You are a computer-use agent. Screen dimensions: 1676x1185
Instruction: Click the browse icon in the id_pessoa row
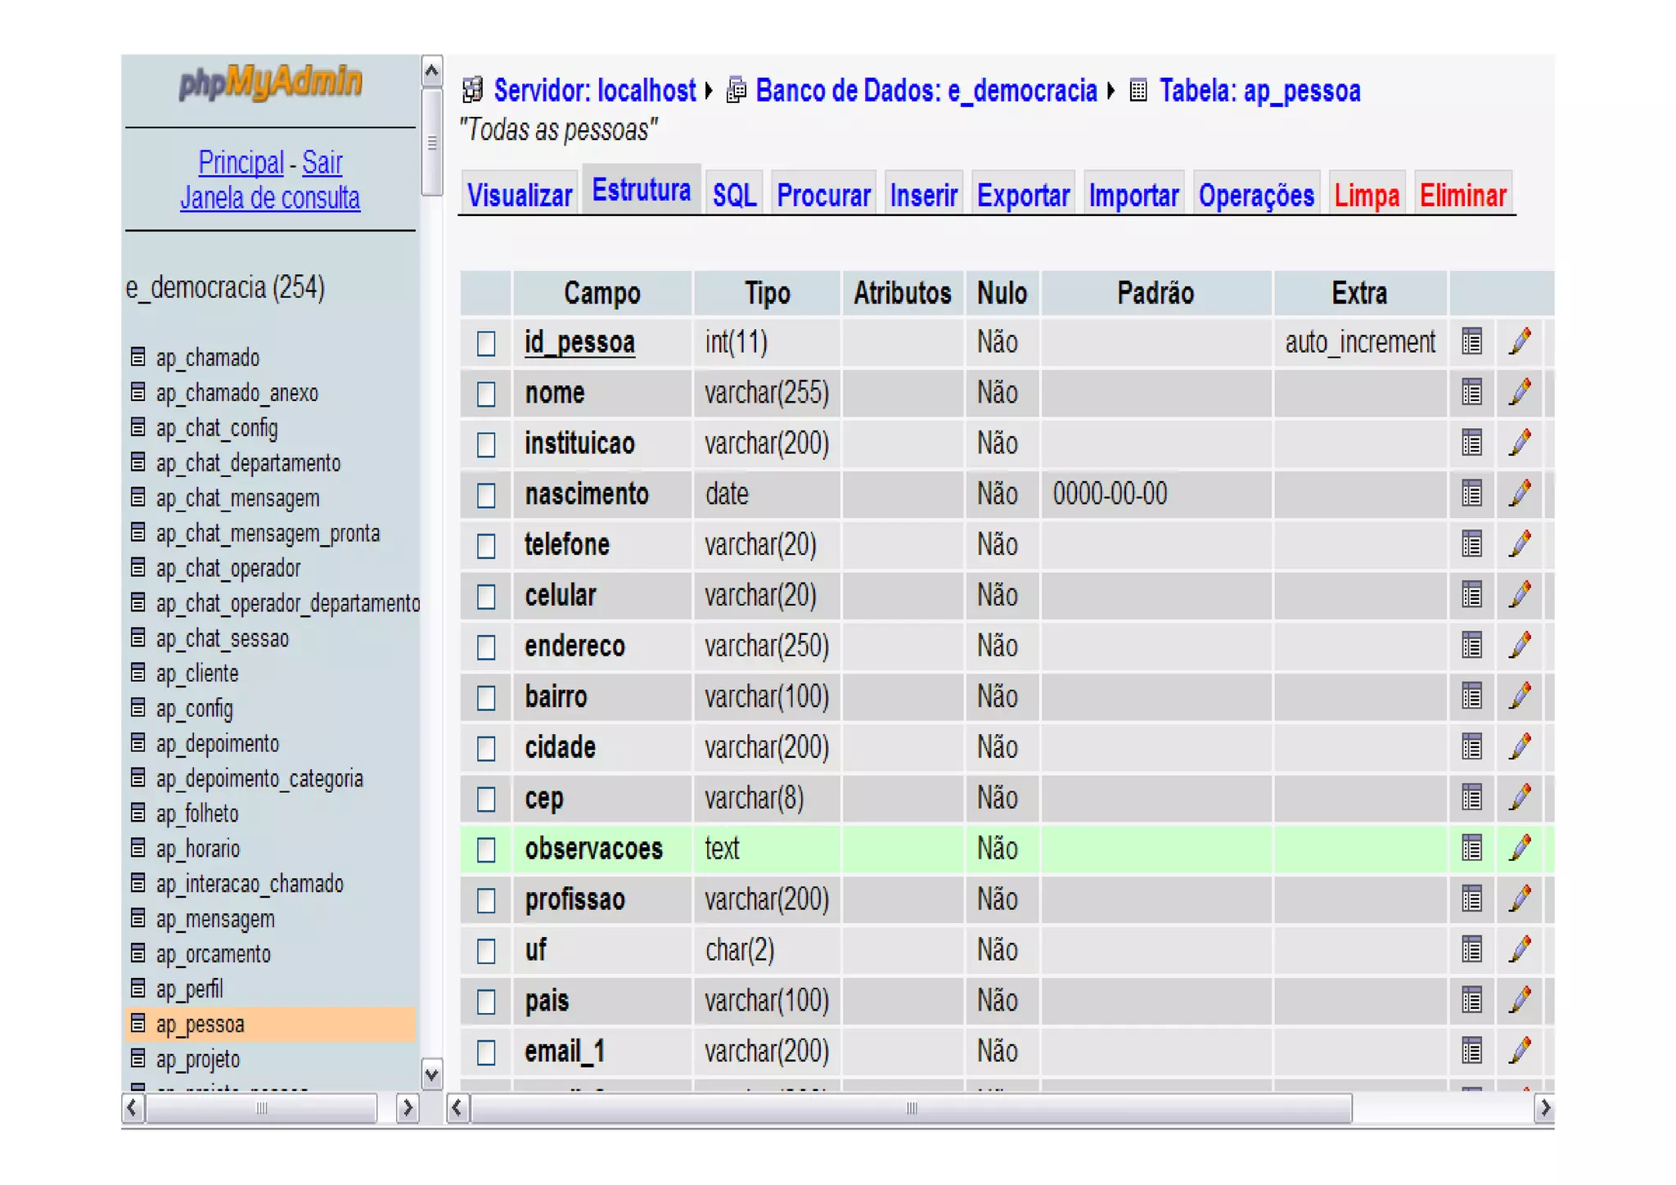click(x=1471, y=342)
